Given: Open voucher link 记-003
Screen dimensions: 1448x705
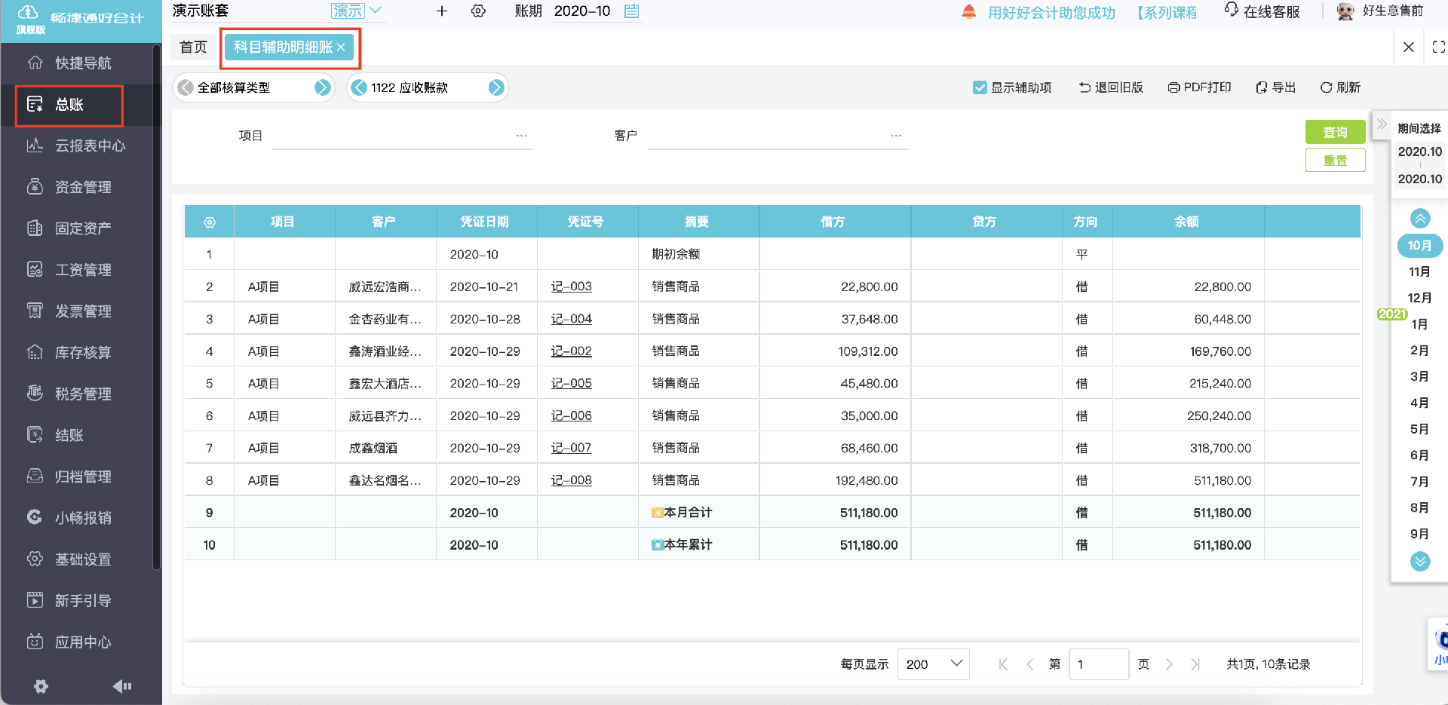Looking at the screenshot, I should (571, 287).
